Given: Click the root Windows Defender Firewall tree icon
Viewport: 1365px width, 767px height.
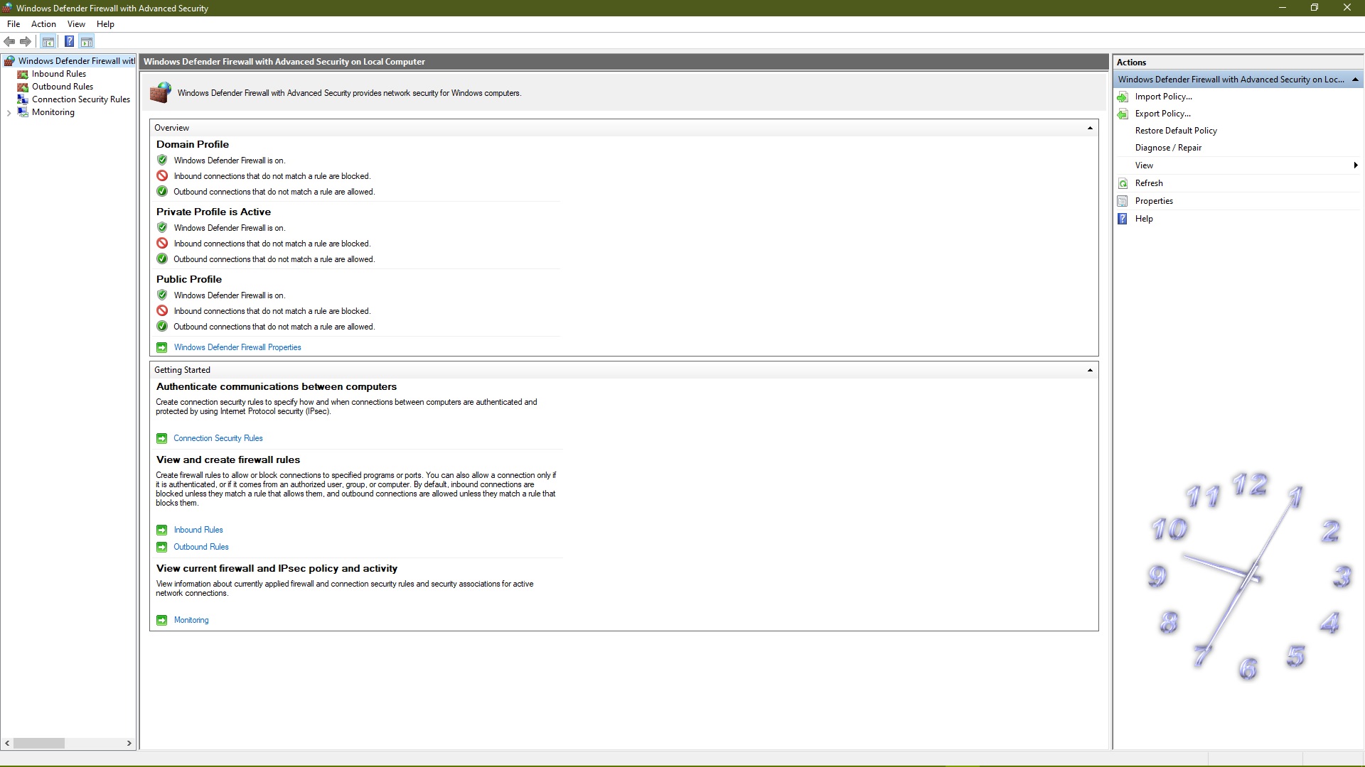Looking at the screenshot, I should pos(9,61).
